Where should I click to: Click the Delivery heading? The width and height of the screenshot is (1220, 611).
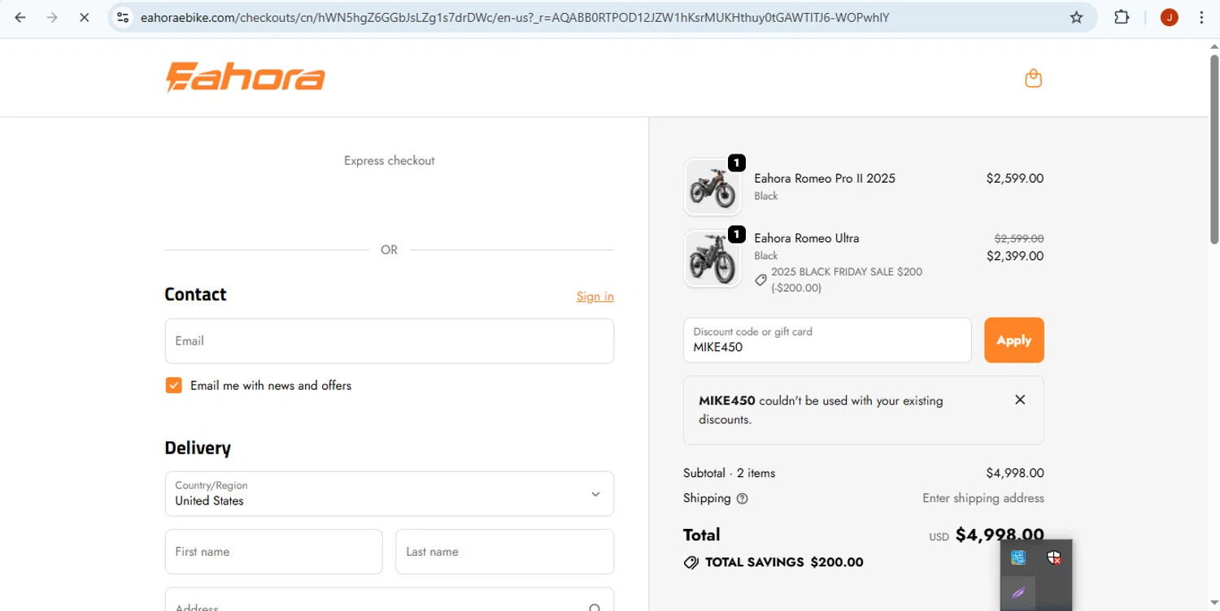point(198,448)
